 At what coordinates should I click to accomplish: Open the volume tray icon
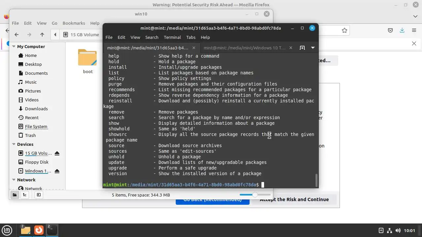coord(398,230)
